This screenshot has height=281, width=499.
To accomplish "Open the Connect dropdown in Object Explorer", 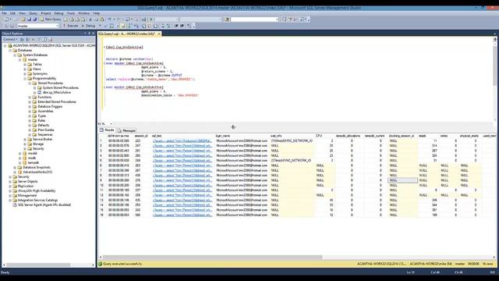I will tap(10, 40).
